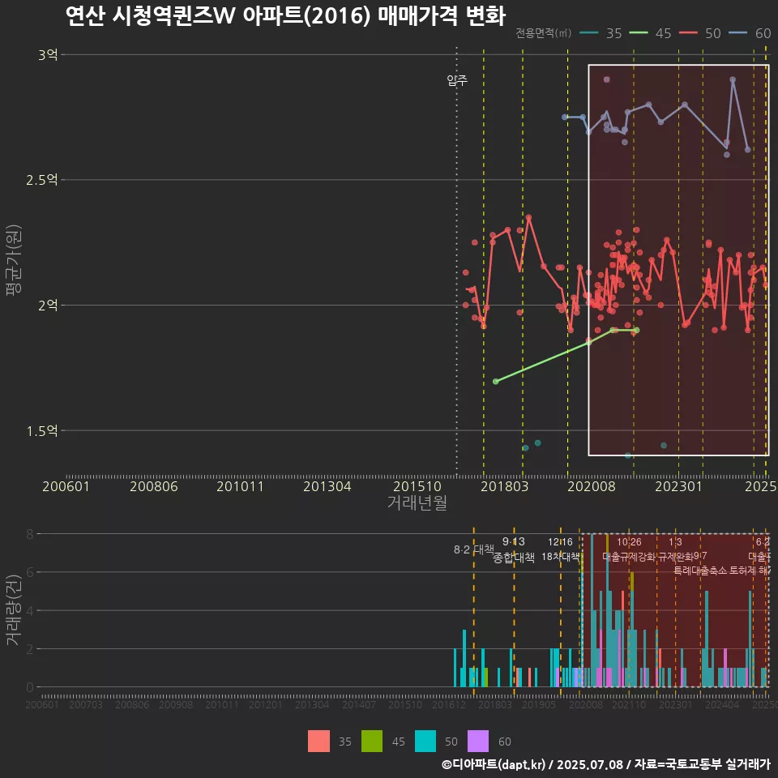
Task: Click the '10·26 대출규제강화' policy marker label
Action: 629,549
